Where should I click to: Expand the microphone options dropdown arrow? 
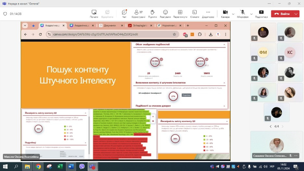coord(251,14)
